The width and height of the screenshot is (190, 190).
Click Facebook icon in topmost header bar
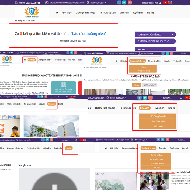119,2
